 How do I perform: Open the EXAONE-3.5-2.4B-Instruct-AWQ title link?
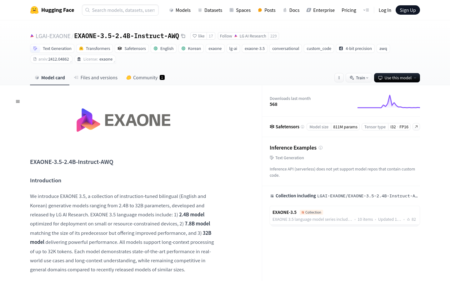(x=127, y=36)
